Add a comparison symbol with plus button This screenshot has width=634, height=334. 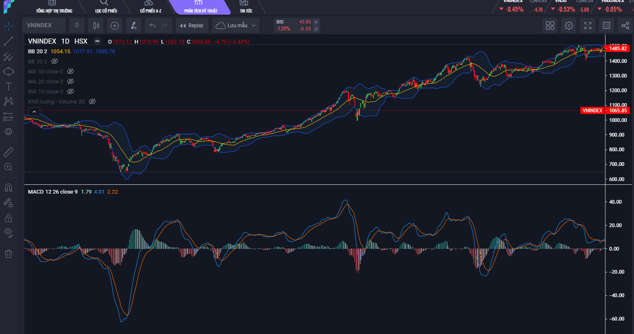click(115, 26)
